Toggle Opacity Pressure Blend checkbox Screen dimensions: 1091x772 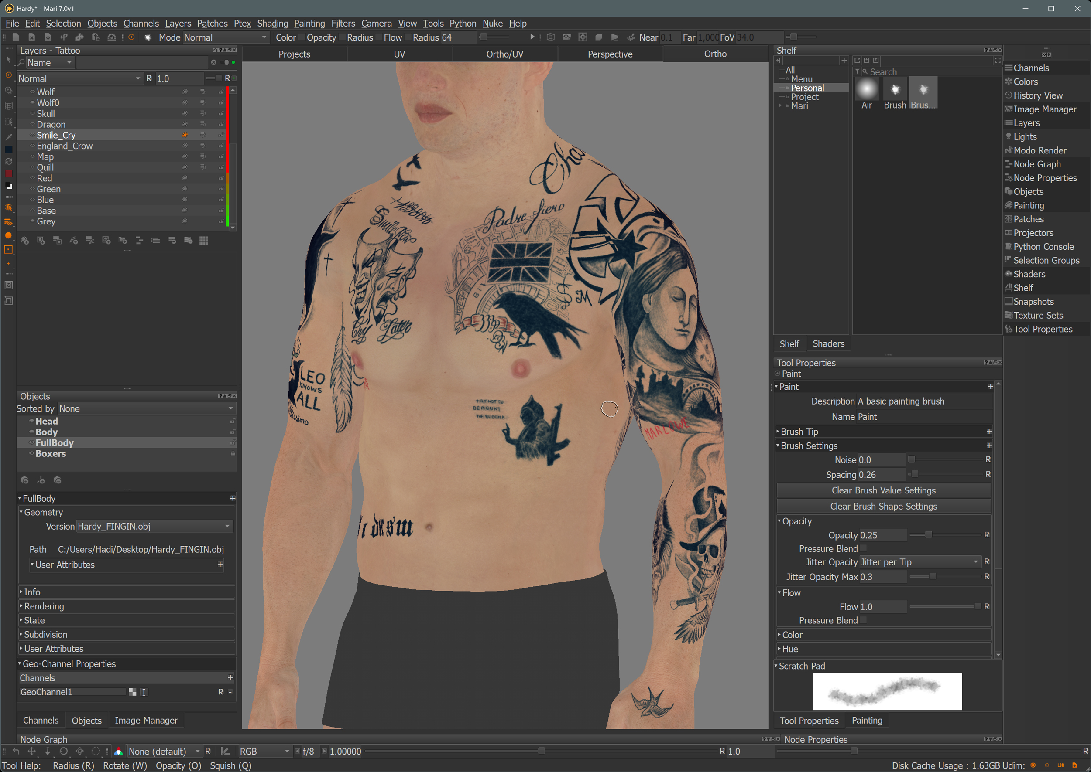[x=863, y=548]
